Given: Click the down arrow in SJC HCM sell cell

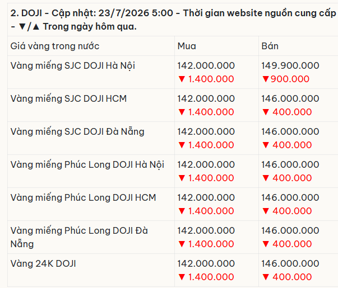Looking at the screenshot, I should pos(266,112).
